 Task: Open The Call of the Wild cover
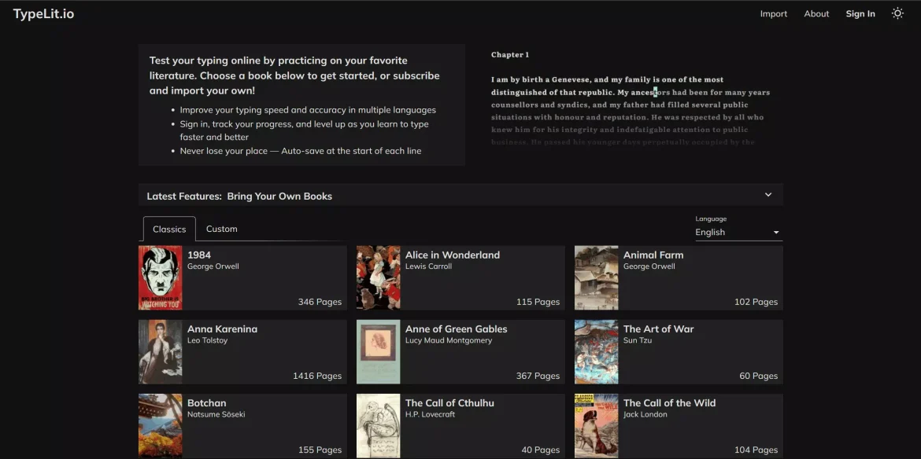tap(596, 425)
